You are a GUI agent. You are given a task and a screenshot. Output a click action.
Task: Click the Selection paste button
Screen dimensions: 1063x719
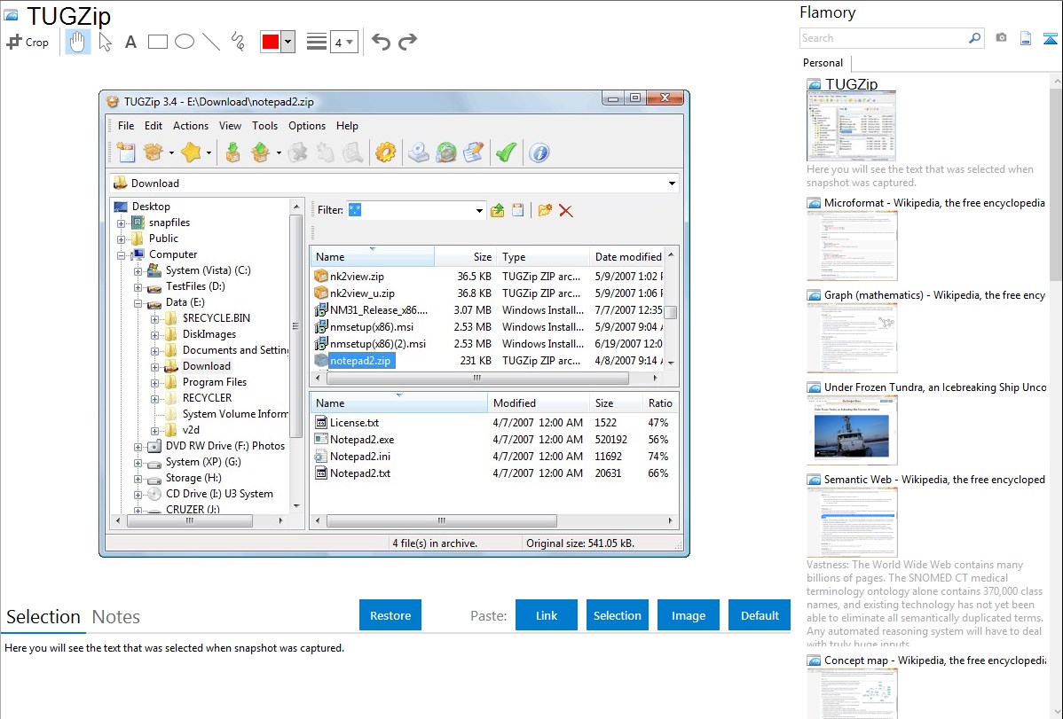[618, 615]
